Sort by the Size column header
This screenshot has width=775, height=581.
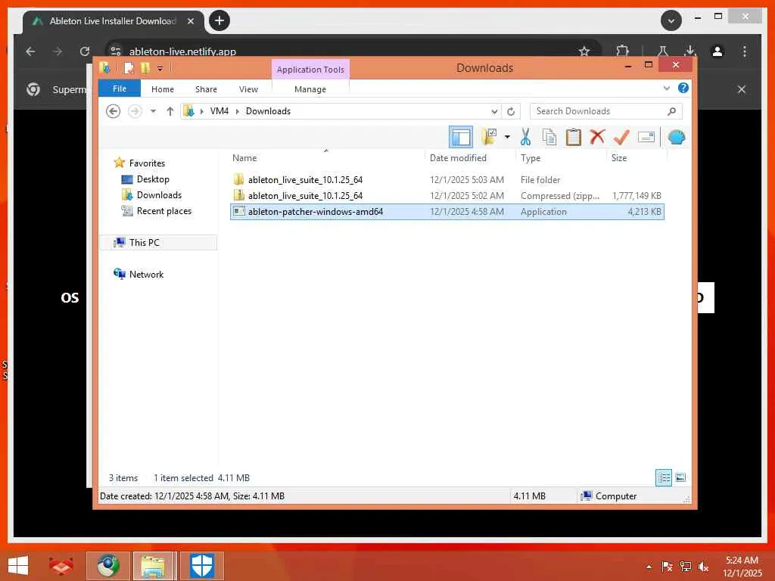(x=619, y=158)
